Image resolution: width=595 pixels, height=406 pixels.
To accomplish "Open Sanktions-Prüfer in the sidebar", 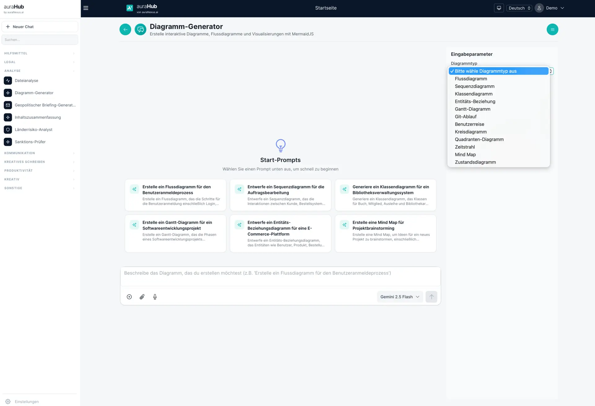I will 30,142.
